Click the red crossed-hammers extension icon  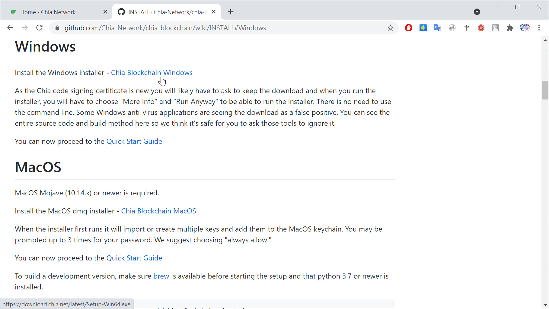(481, 28)
